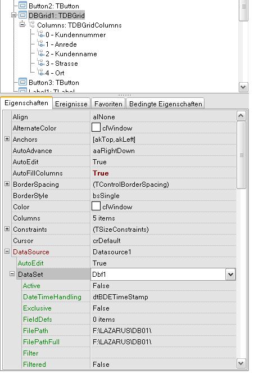
Task: Open the Bedingte Eigenschaften tab
Action: [x=166, y=104]
